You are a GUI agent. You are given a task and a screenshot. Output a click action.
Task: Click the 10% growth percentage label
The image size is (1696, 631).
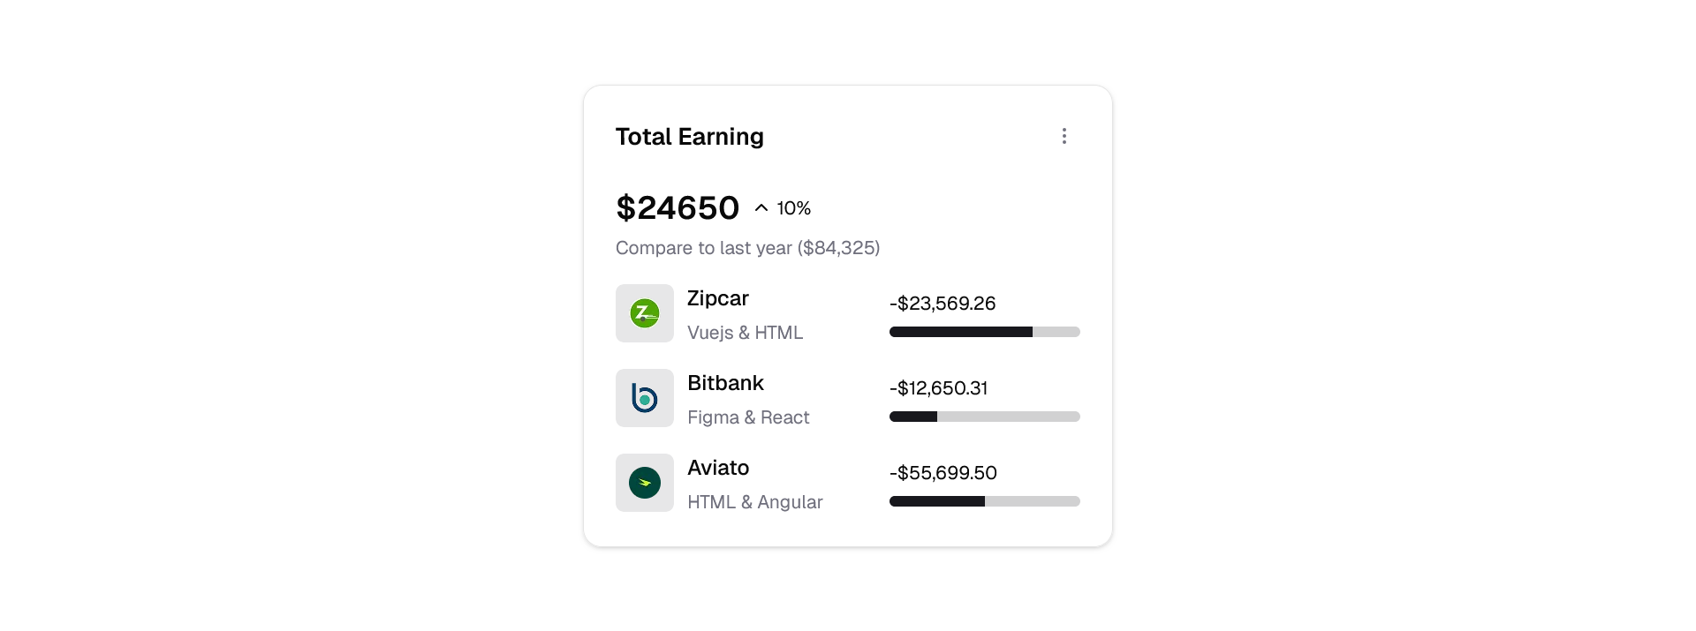(x=793, y=208)
